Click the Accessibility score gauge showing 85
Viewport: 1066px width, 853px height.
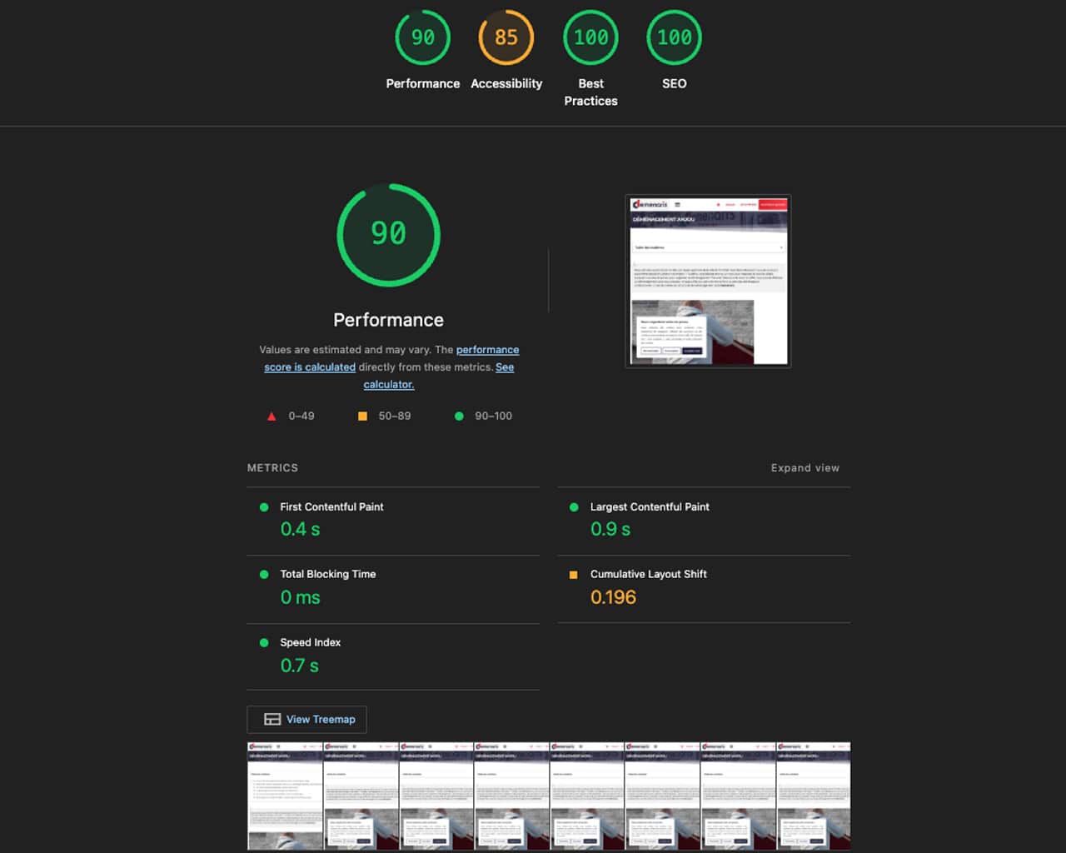506,38
